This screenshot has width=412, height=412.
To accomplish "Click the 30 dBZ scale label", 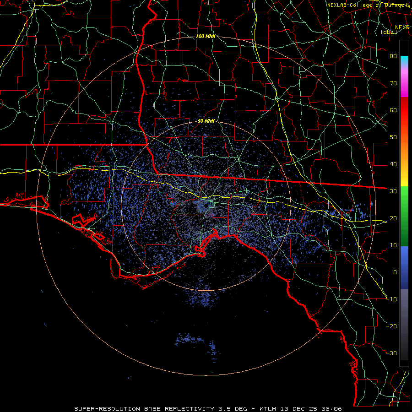I will (x=393, y=191).
